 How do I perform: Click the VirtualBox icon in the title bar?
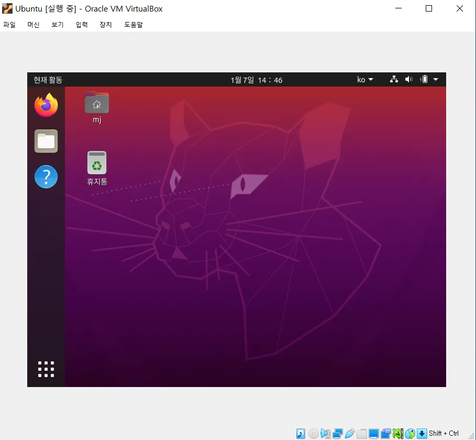7,8
